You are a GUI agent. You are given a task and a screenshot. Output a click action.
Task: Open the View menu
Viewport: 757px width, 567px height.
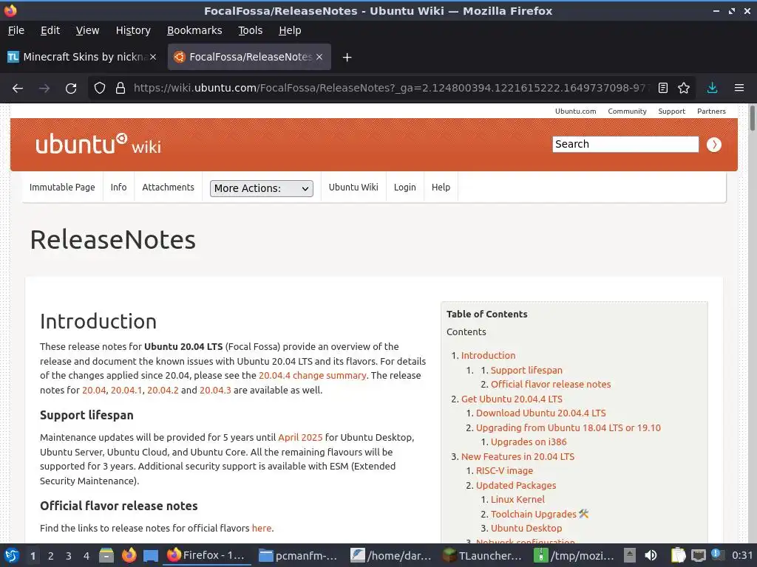[x=87, y=30]
